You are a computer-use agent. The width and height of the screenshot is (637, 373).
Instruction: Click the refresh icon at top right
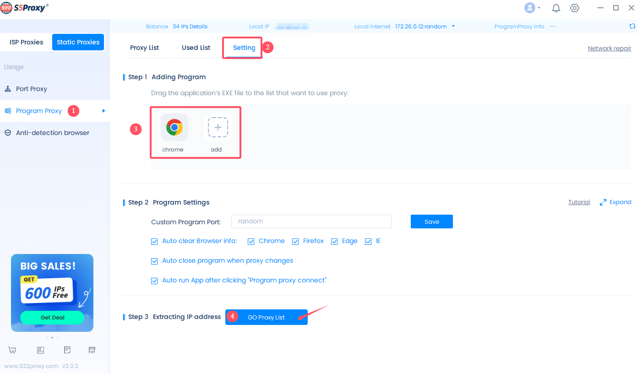coord(632,27)
